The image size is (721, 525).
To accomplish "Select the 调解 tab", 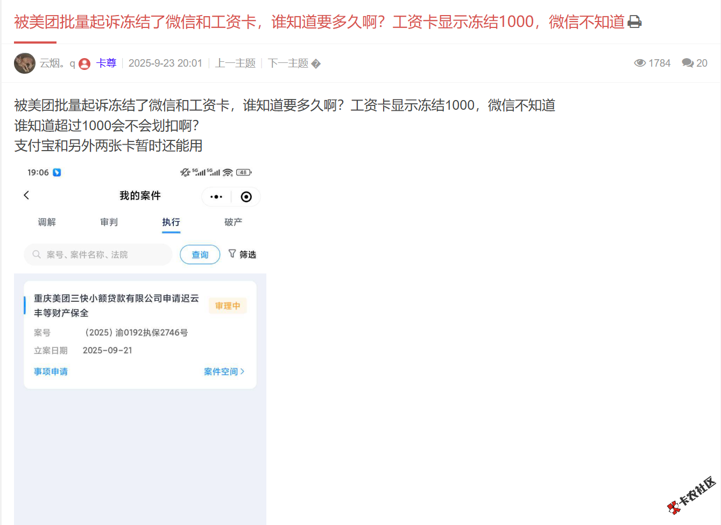I will click(47, 222).
